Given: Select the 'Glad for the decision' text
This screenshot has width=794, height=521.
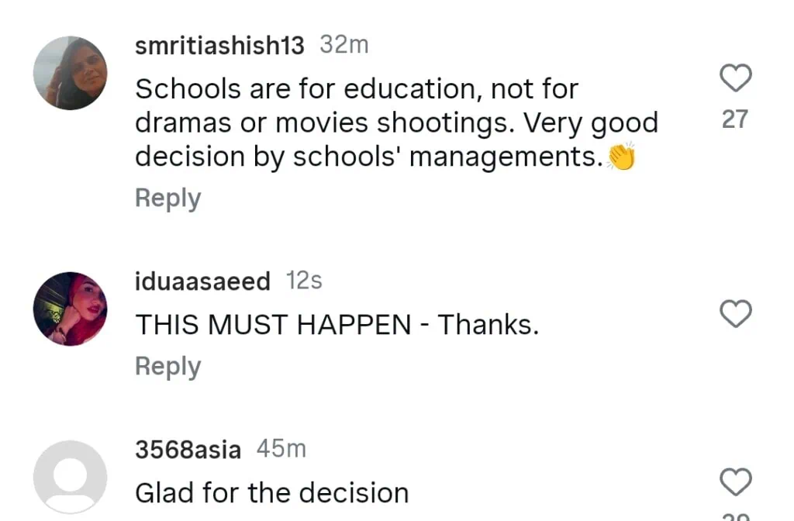Looking at the screenshot, I should tap(271, 493).
